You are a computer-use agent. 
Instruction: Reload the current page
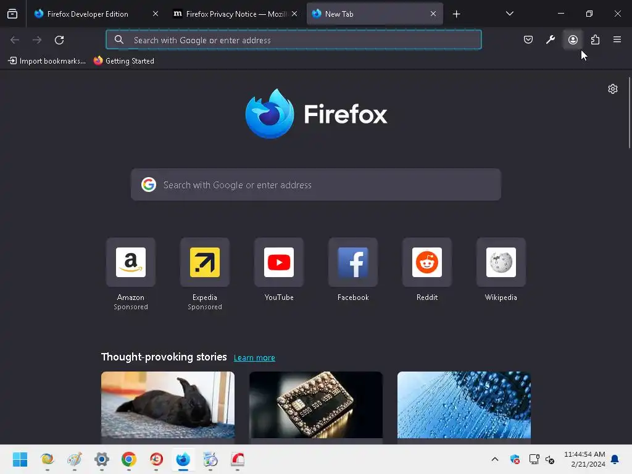coord(59,40)
